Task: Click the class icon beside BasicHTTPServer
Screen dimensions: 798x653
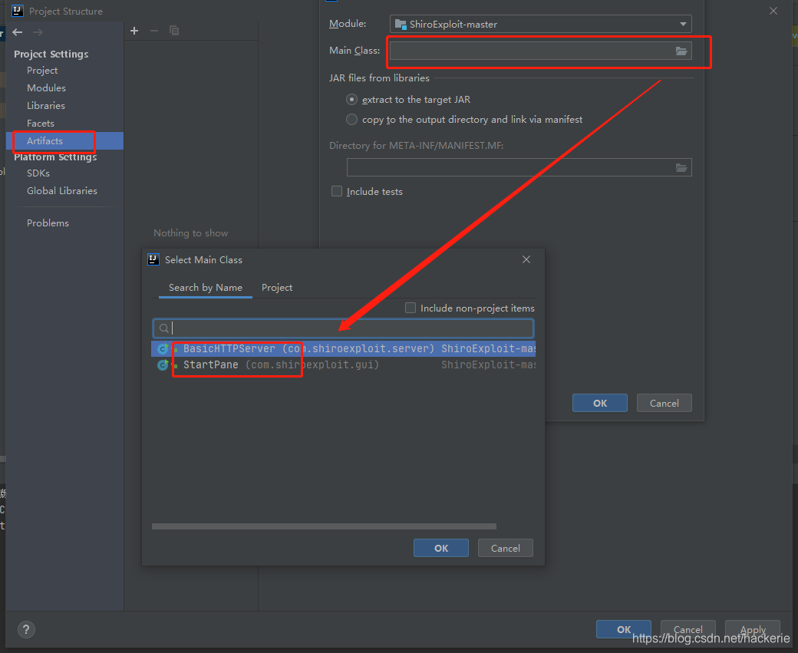Action: click(163, 348)
